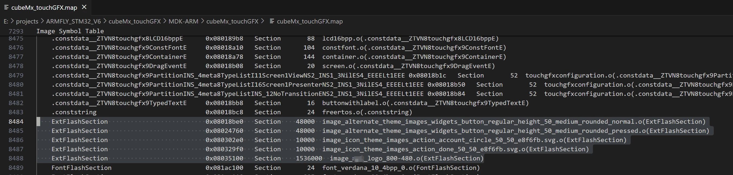Click the chevron after the E: breadcrumb
The image size is (733, 175).
point(12,21)
